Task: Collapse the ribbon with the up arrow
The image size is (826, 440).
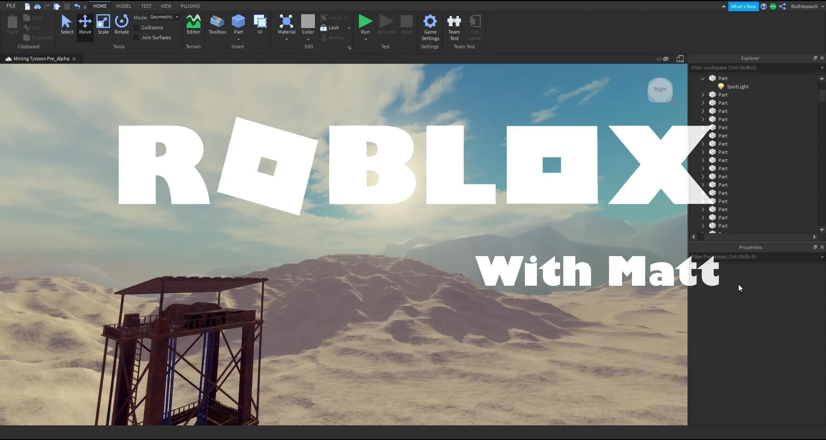Action: [x=724, y=6]
